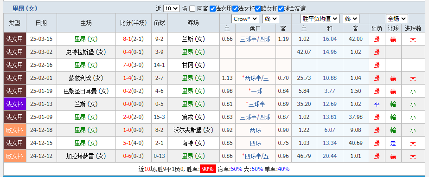Viewport: 429px width, 177px height.
Task: Open the Crow* bookmaker dropdown
Action: 245,19
